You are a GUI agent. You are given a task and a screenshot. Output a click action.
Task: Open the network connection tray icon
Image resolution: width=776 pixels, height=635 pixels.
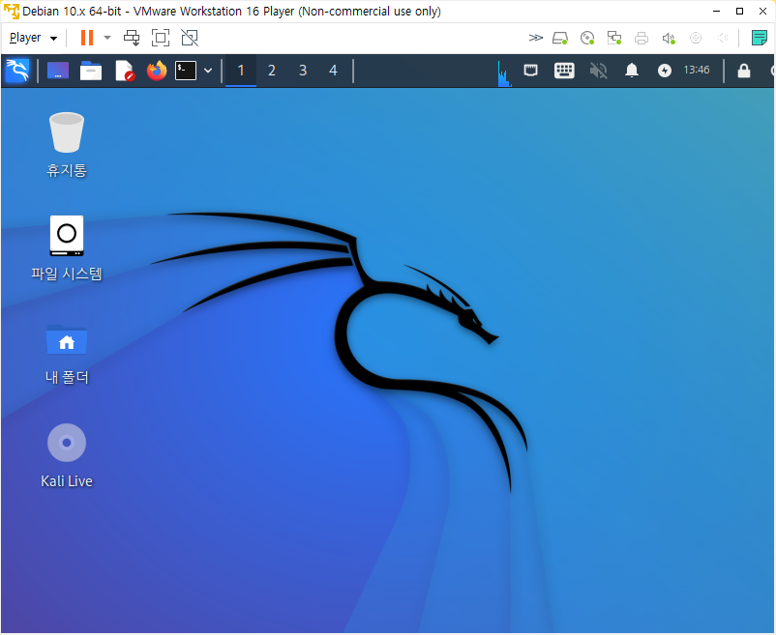[x=531, y=71]
